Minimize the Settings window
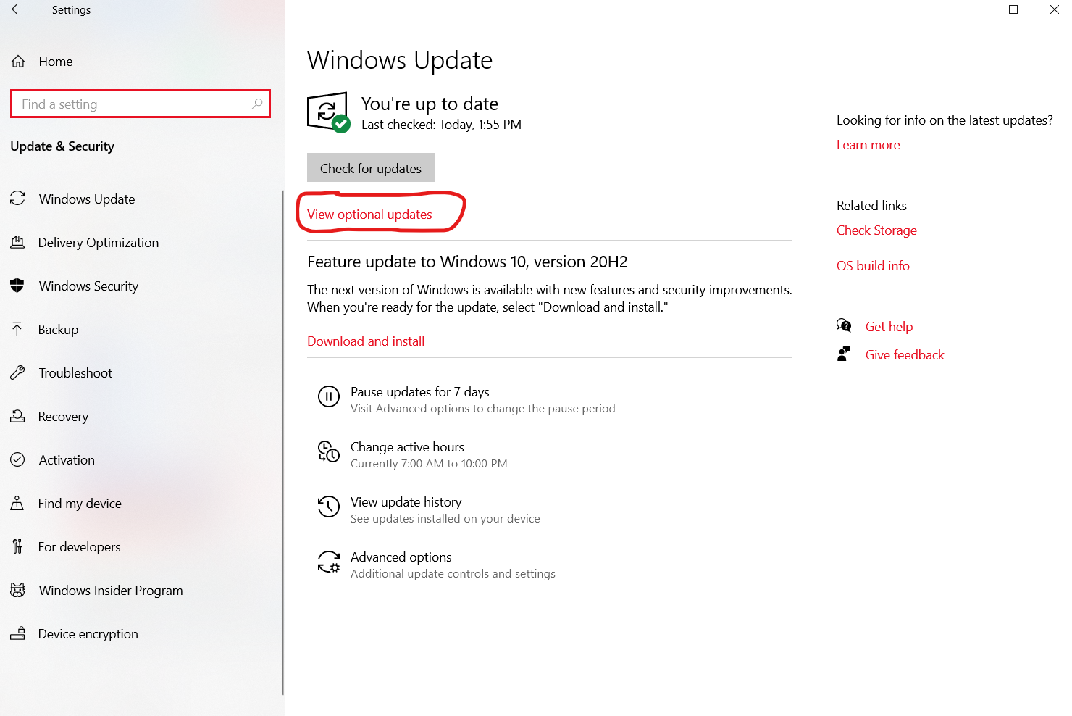Viewport: 1072px width, 716px height. [972, 9]
